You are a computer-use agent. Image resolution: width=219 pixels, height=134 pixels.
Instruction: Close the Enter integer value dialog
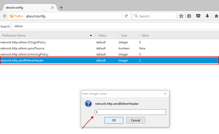165,94
